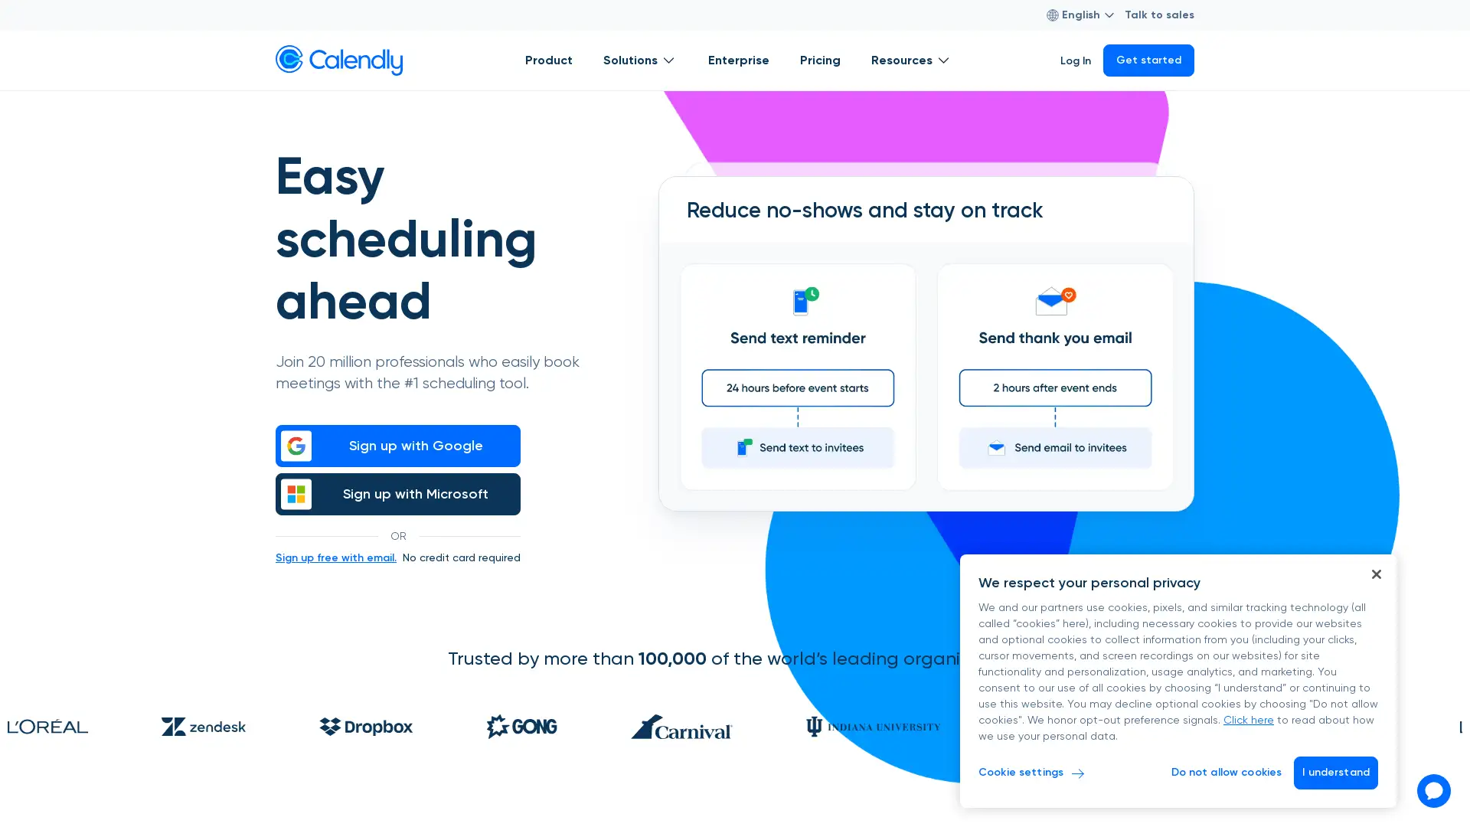Disable cookies with Do not allow button
Screen dimensions: 1470x827
pyautogui.click(x=1226, y=773)
